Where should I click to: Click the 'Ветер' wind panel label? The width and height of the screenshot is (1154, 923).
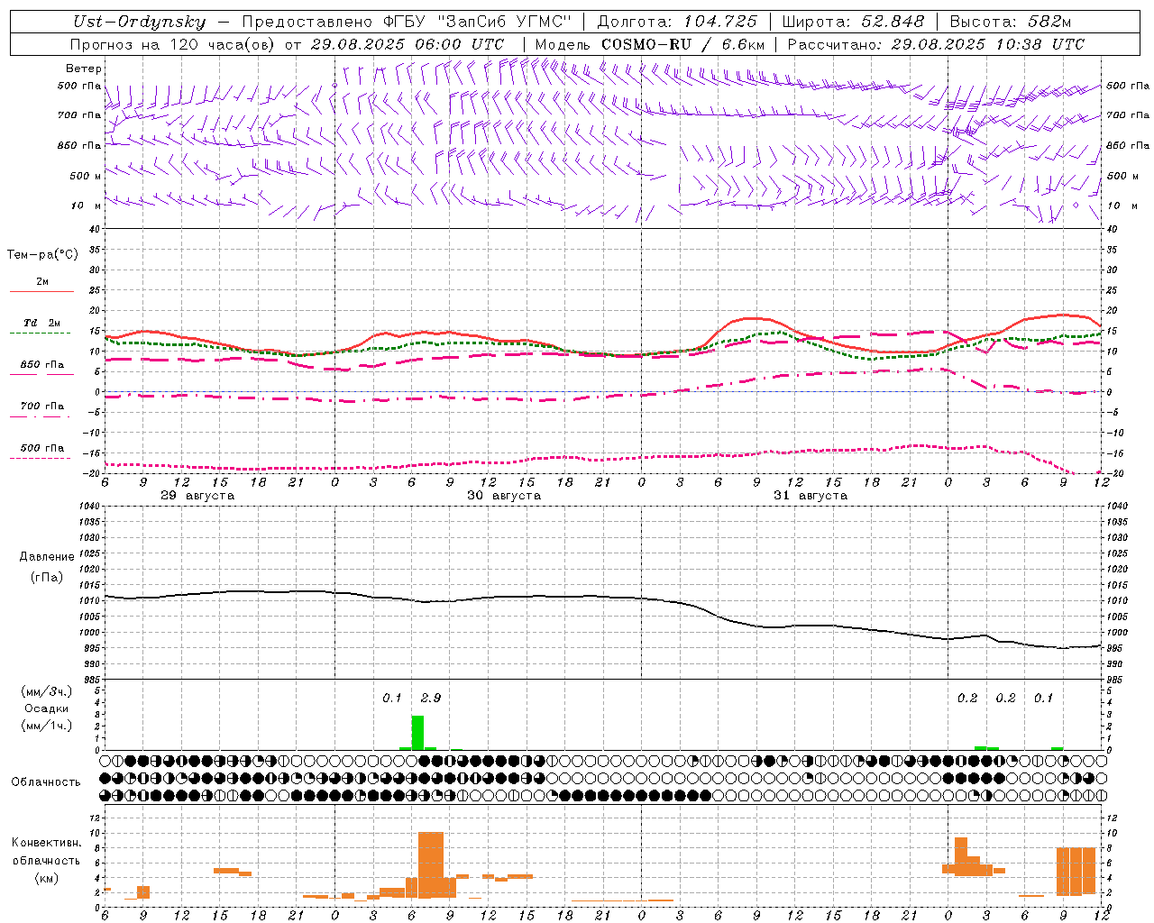point(84,69)
